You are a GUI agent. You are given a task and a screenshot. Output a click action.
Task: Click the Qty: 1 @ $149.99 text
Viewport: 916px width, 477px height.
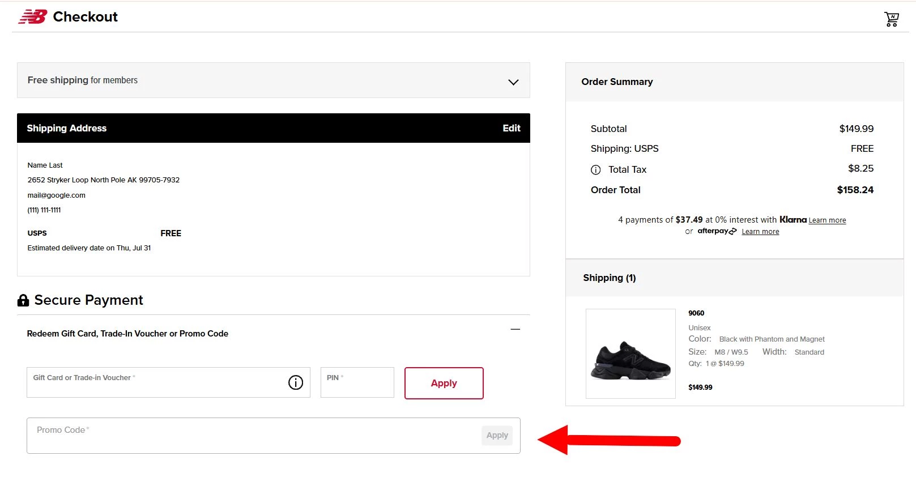click(716, 364)
